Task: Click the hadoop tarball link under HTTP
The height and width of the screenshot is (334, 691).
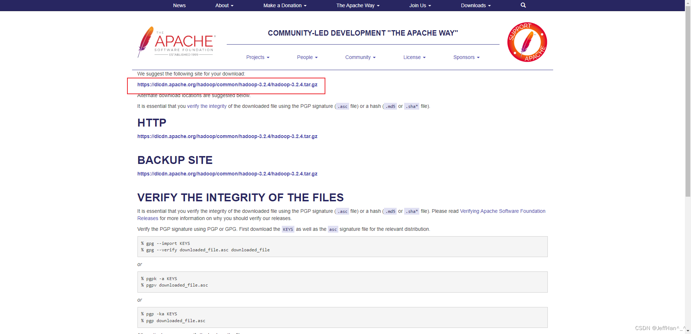Action: [227, 136]
